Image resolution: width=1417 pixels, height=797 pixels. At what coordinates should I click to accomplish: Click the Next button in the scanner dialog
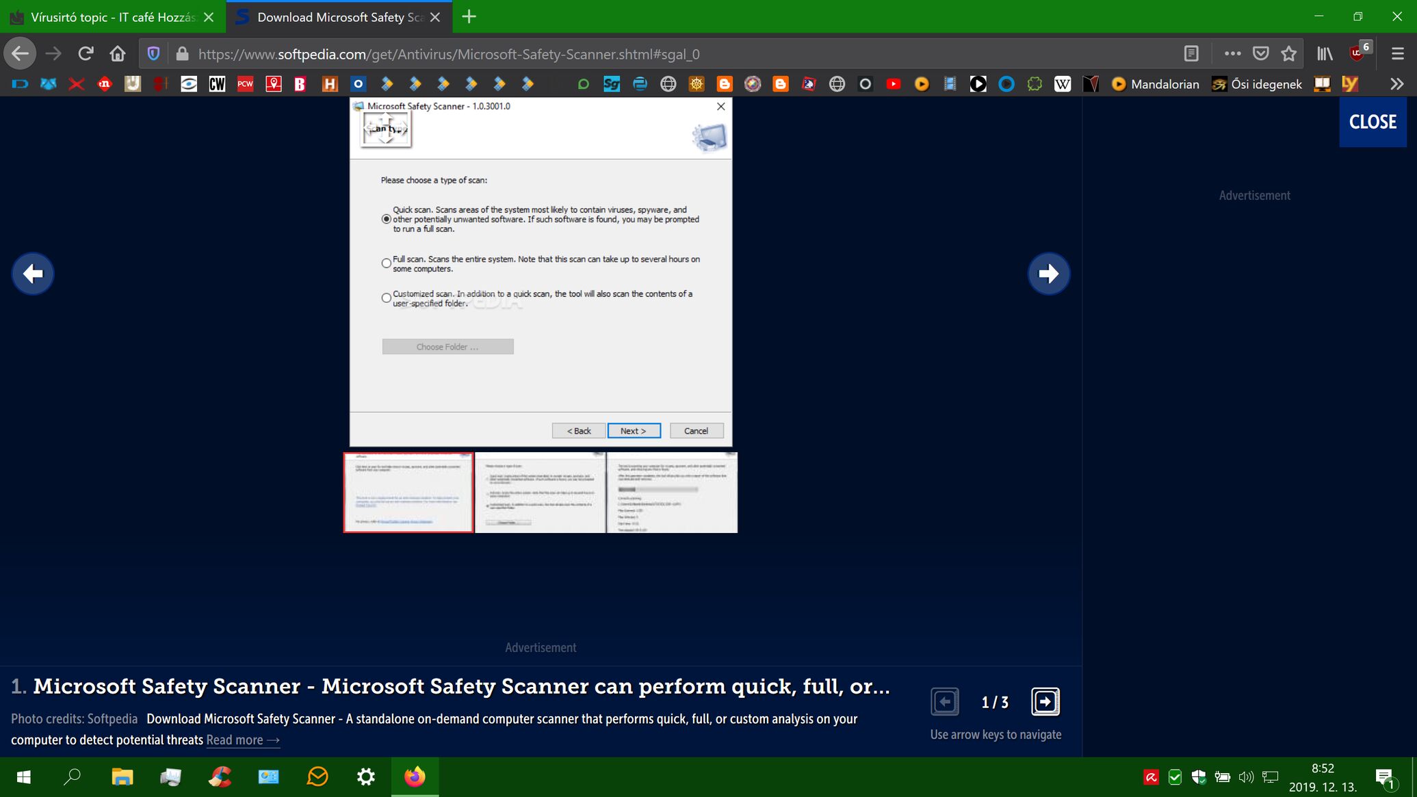pos(634,430)
